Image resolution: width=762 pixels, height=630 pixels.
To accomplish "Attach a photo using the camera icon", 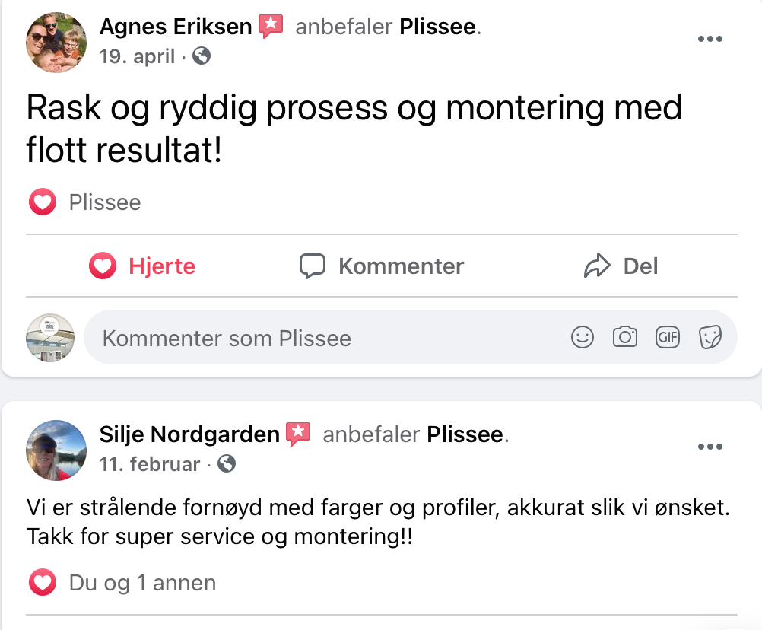I will click(625, 337).
